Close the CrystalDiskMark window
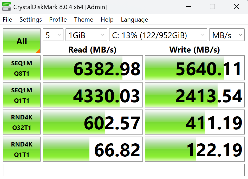The height and width of the screenshot is (179, 248). (237, 7)
